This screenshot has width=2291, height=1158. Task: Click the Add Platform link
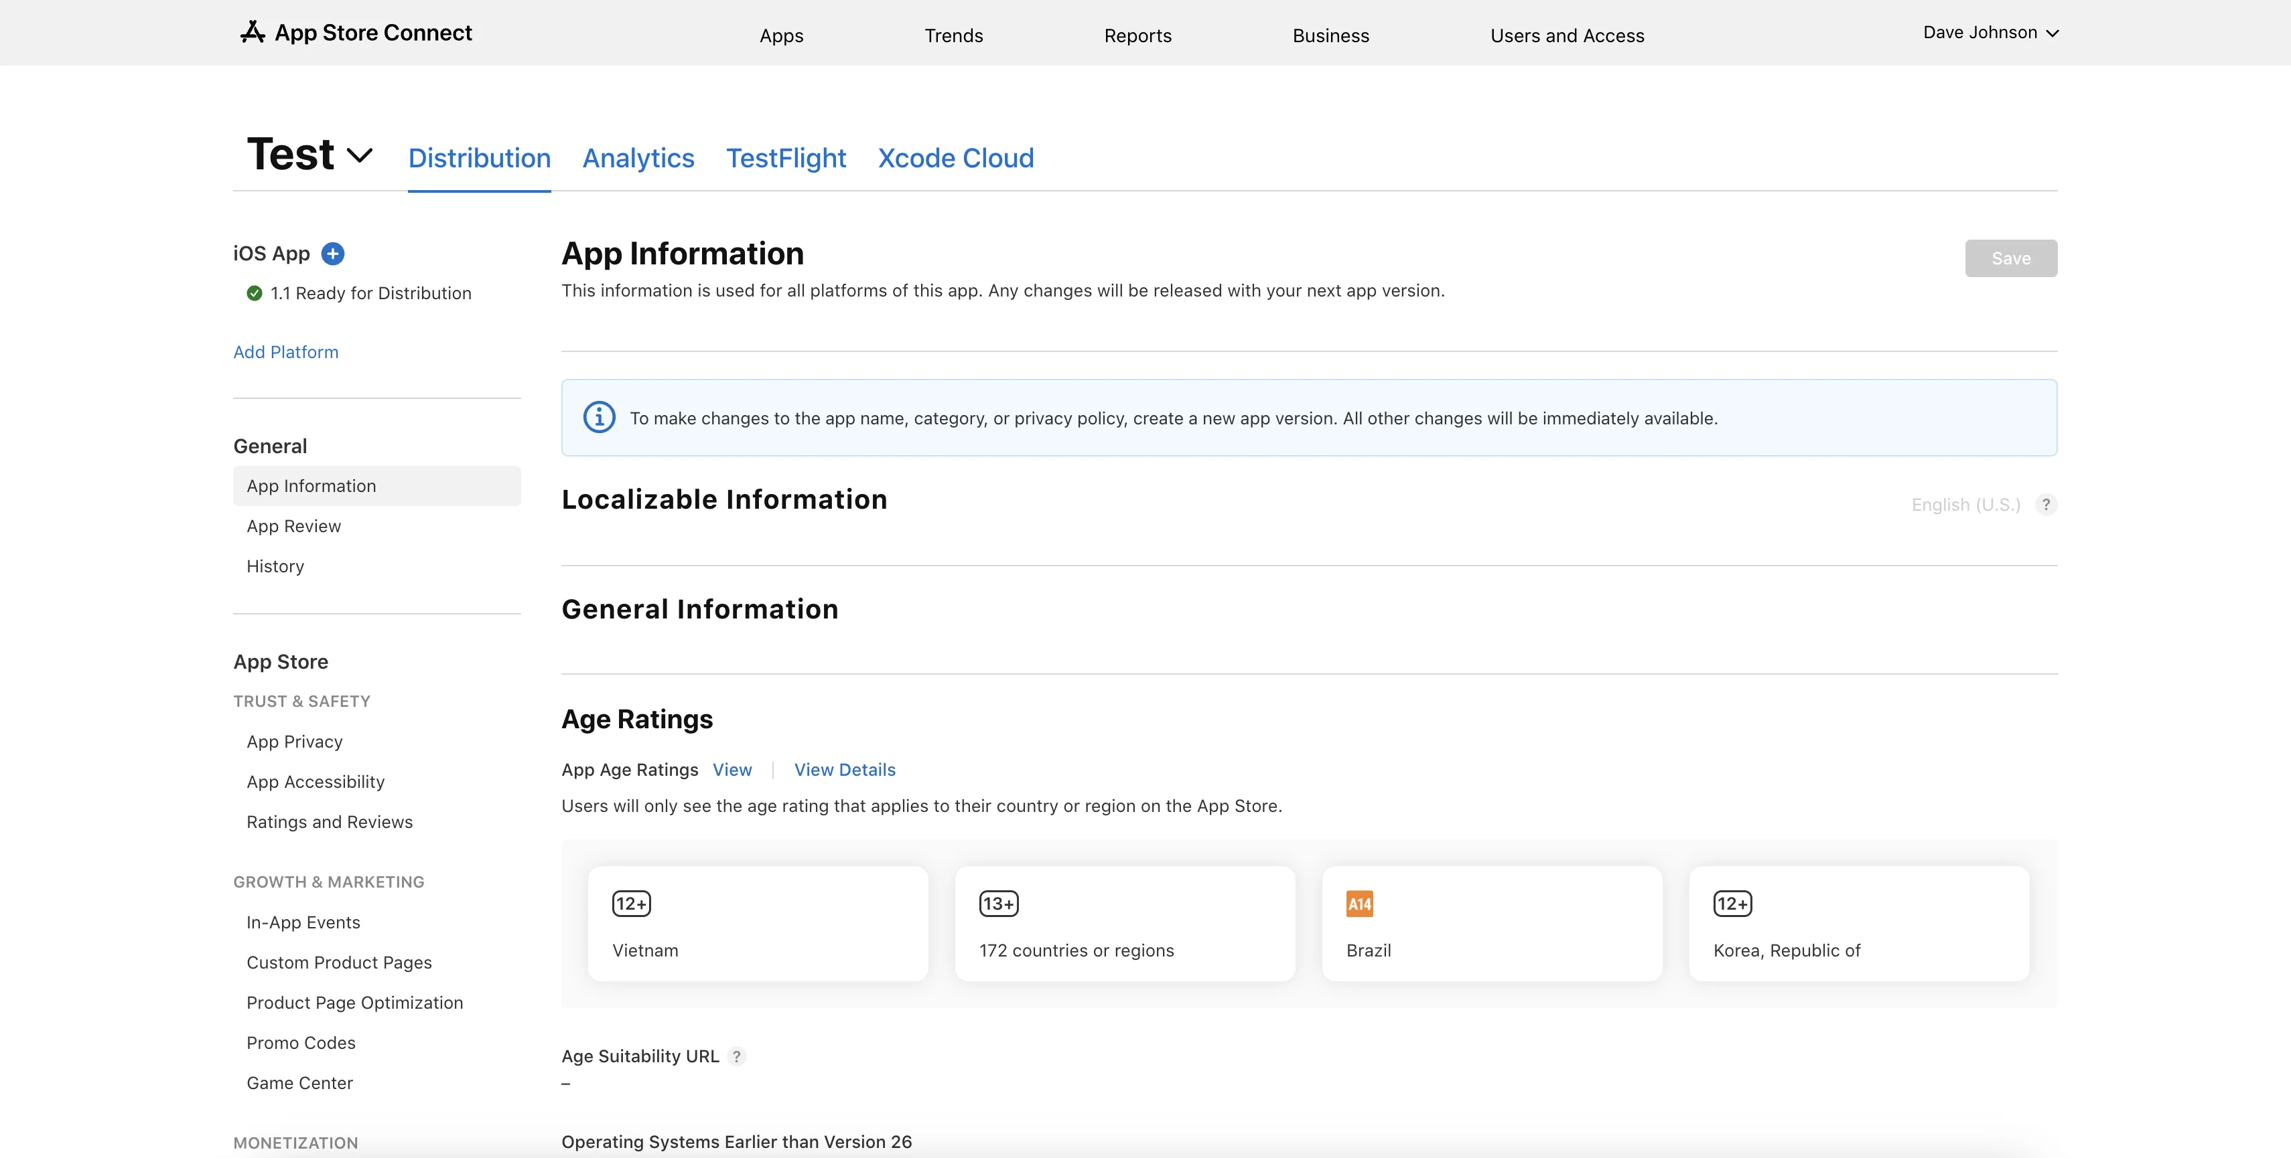tap(285, 352)
